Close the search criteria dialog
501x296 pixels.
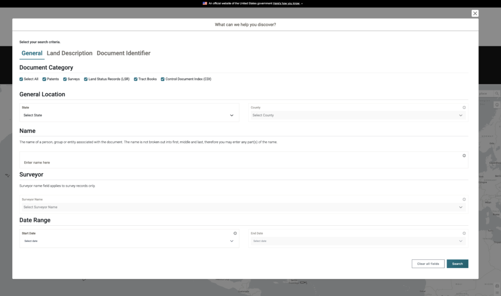[x=475, y=13]
